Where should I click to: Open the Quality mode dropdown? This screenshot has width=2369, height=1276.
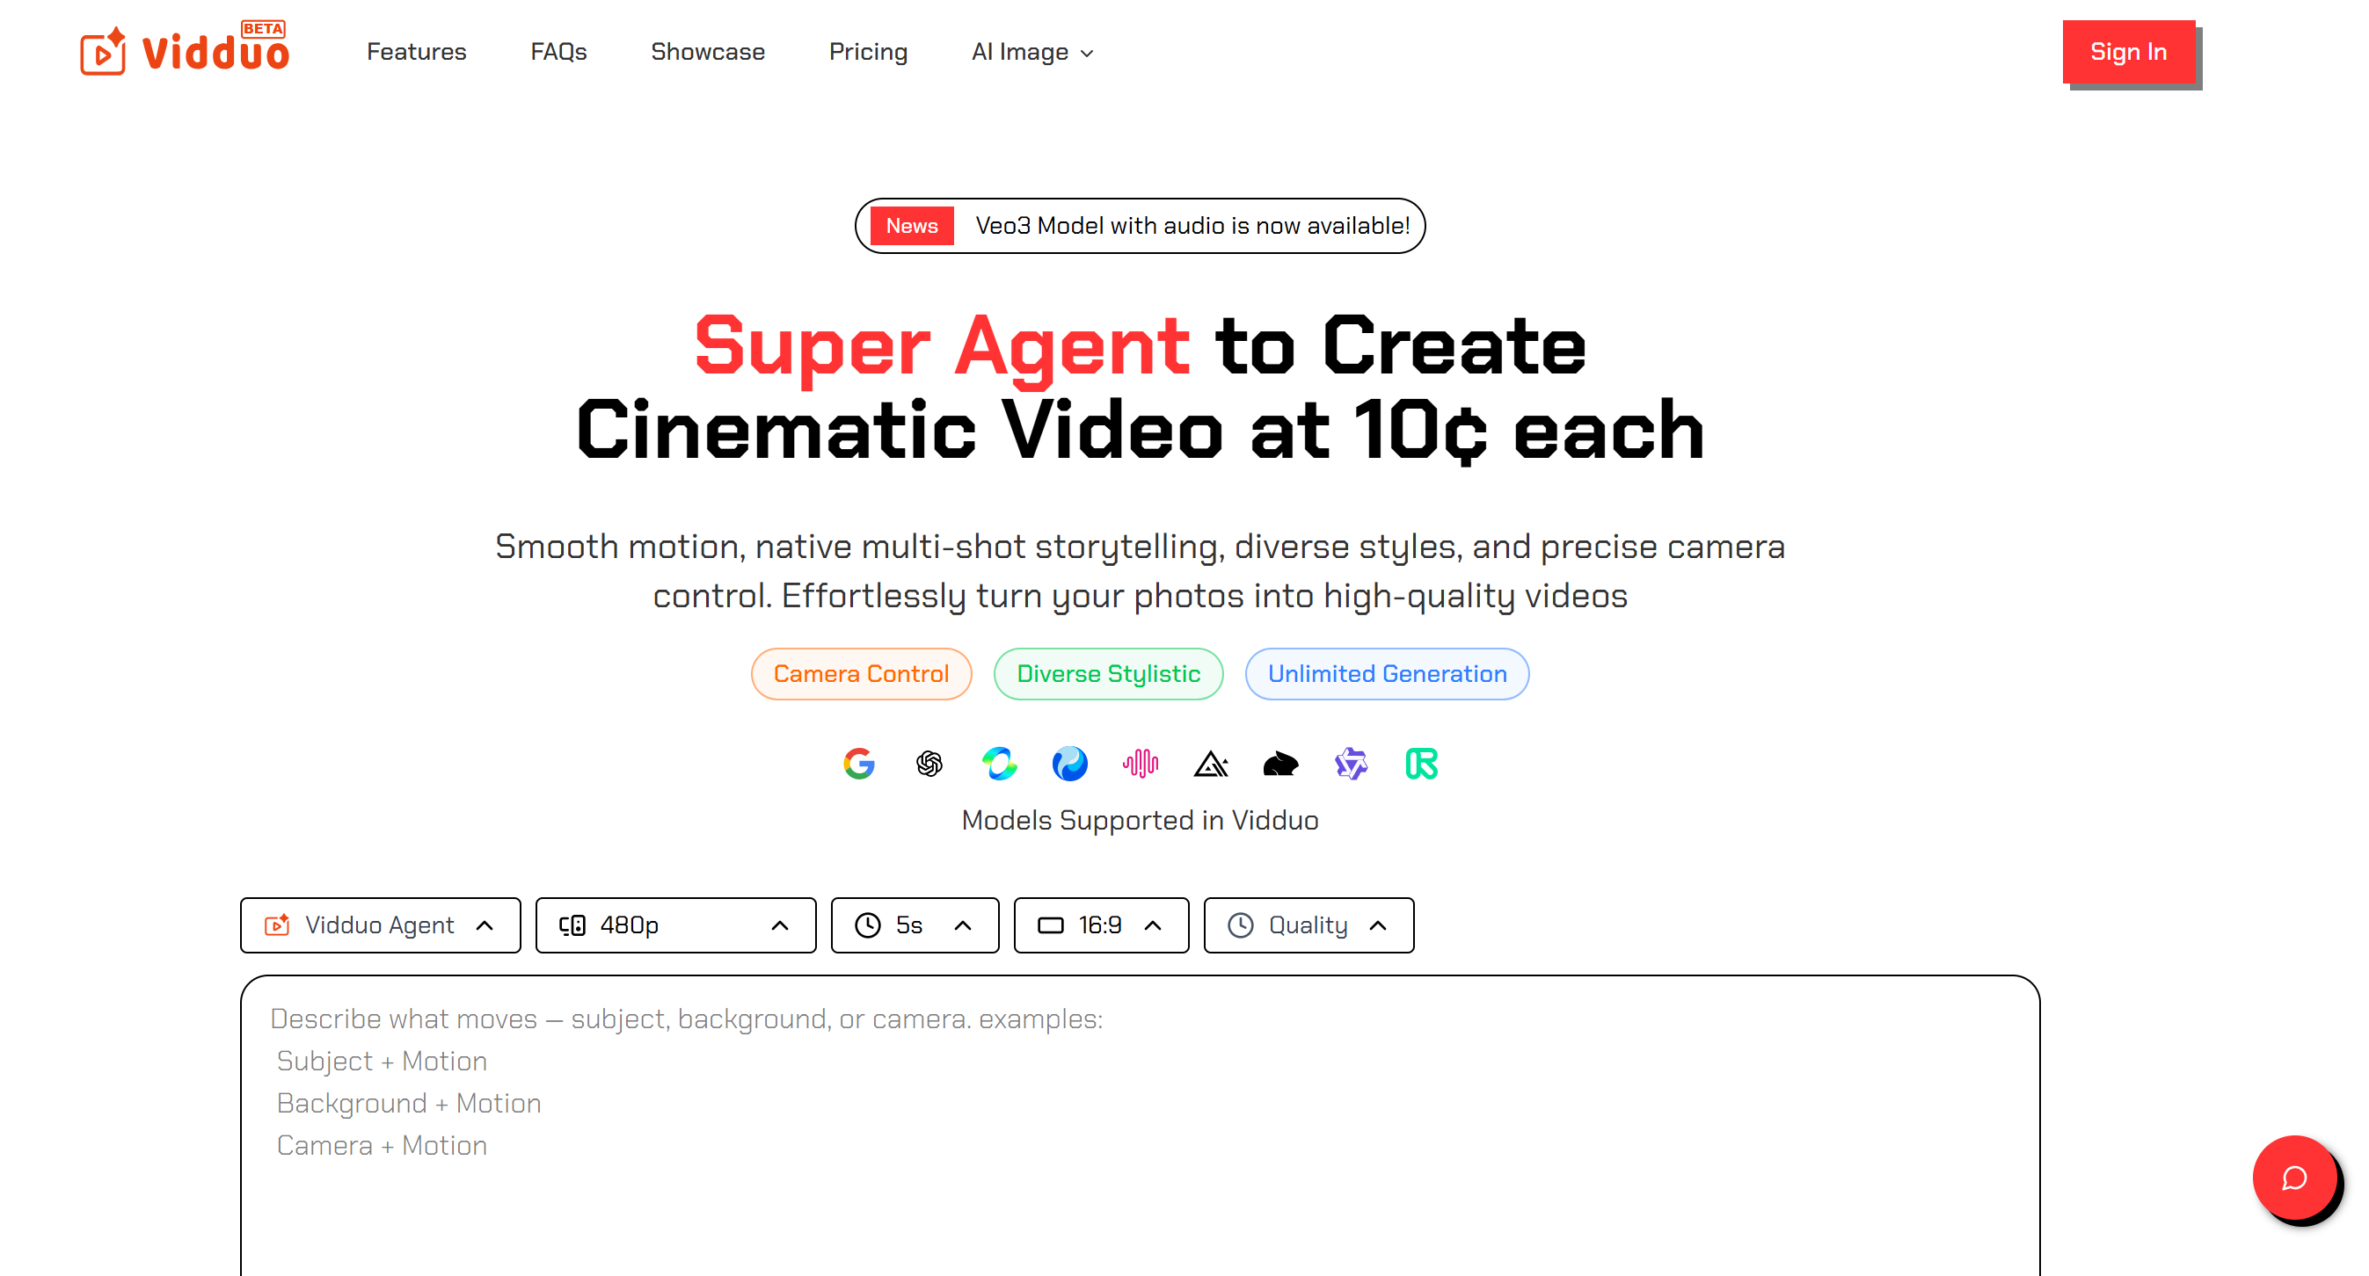(1308, 924)
